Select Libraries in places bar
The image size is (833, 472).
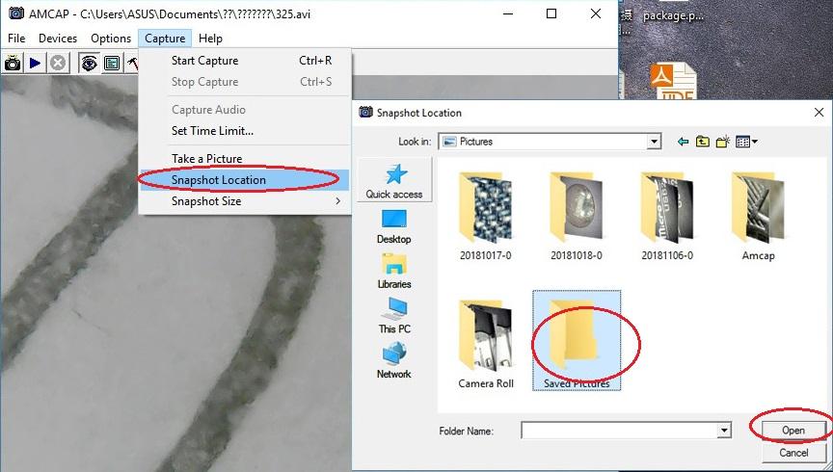click(394, 271)
